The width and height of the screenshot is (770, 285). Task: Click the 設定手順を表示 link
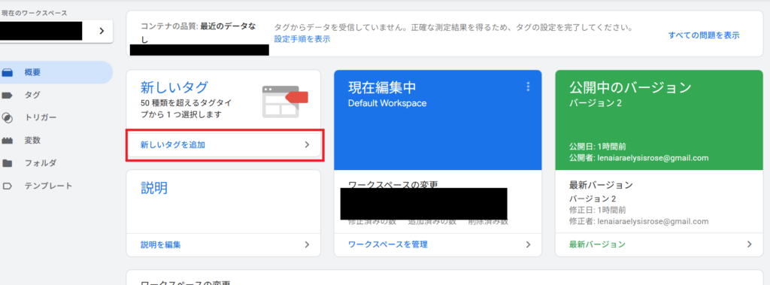[x=302, y=39]
